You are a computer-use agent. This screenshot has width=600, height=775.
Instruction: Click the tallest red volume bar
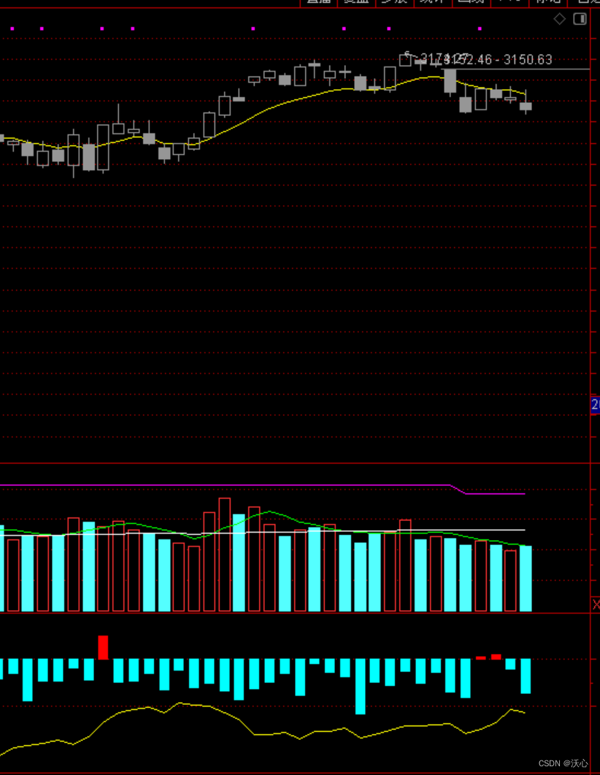[x=224, y=555]
